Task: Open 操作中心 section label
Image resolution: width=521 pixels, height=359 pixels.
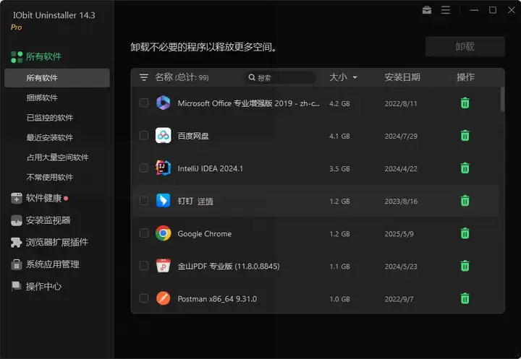Action: point(43,286)
